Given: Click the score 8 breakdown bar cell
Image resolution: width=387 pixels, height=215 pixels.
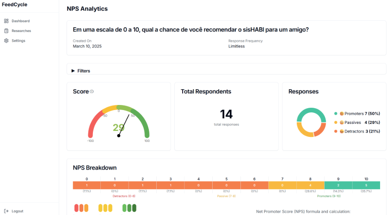Looking at the screenshot, I should click(x=310, y=185).
